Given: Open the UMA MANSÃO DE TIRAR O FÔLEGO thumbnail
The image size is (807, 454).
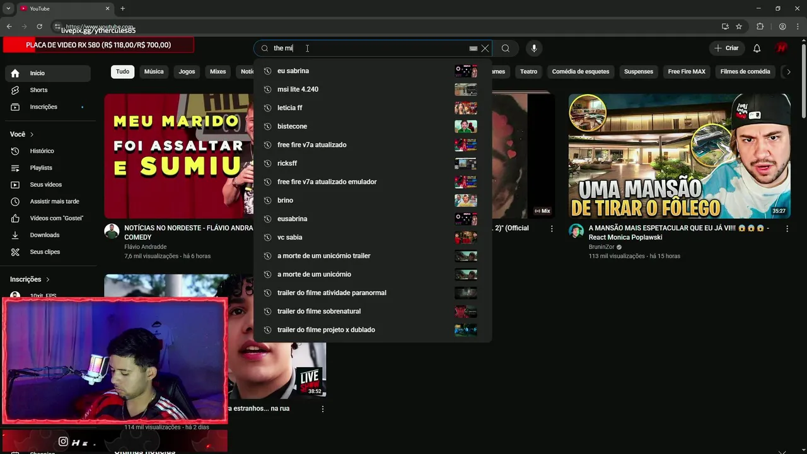Looking at the screenshot, I should (x=679, y=156).
